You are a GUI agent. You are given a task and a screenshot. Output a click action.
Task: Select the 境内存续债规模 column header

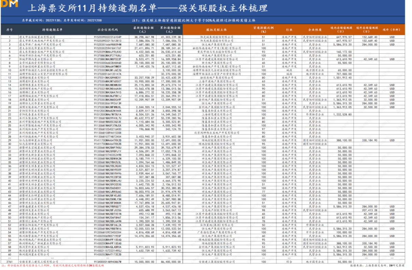click(340, 30)
